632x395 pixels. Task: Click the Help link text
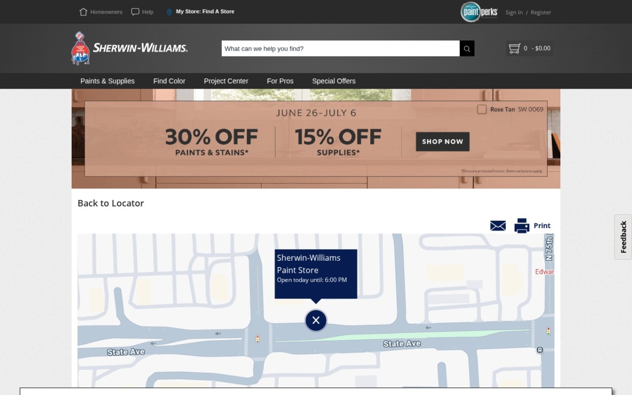click(148, 12)
